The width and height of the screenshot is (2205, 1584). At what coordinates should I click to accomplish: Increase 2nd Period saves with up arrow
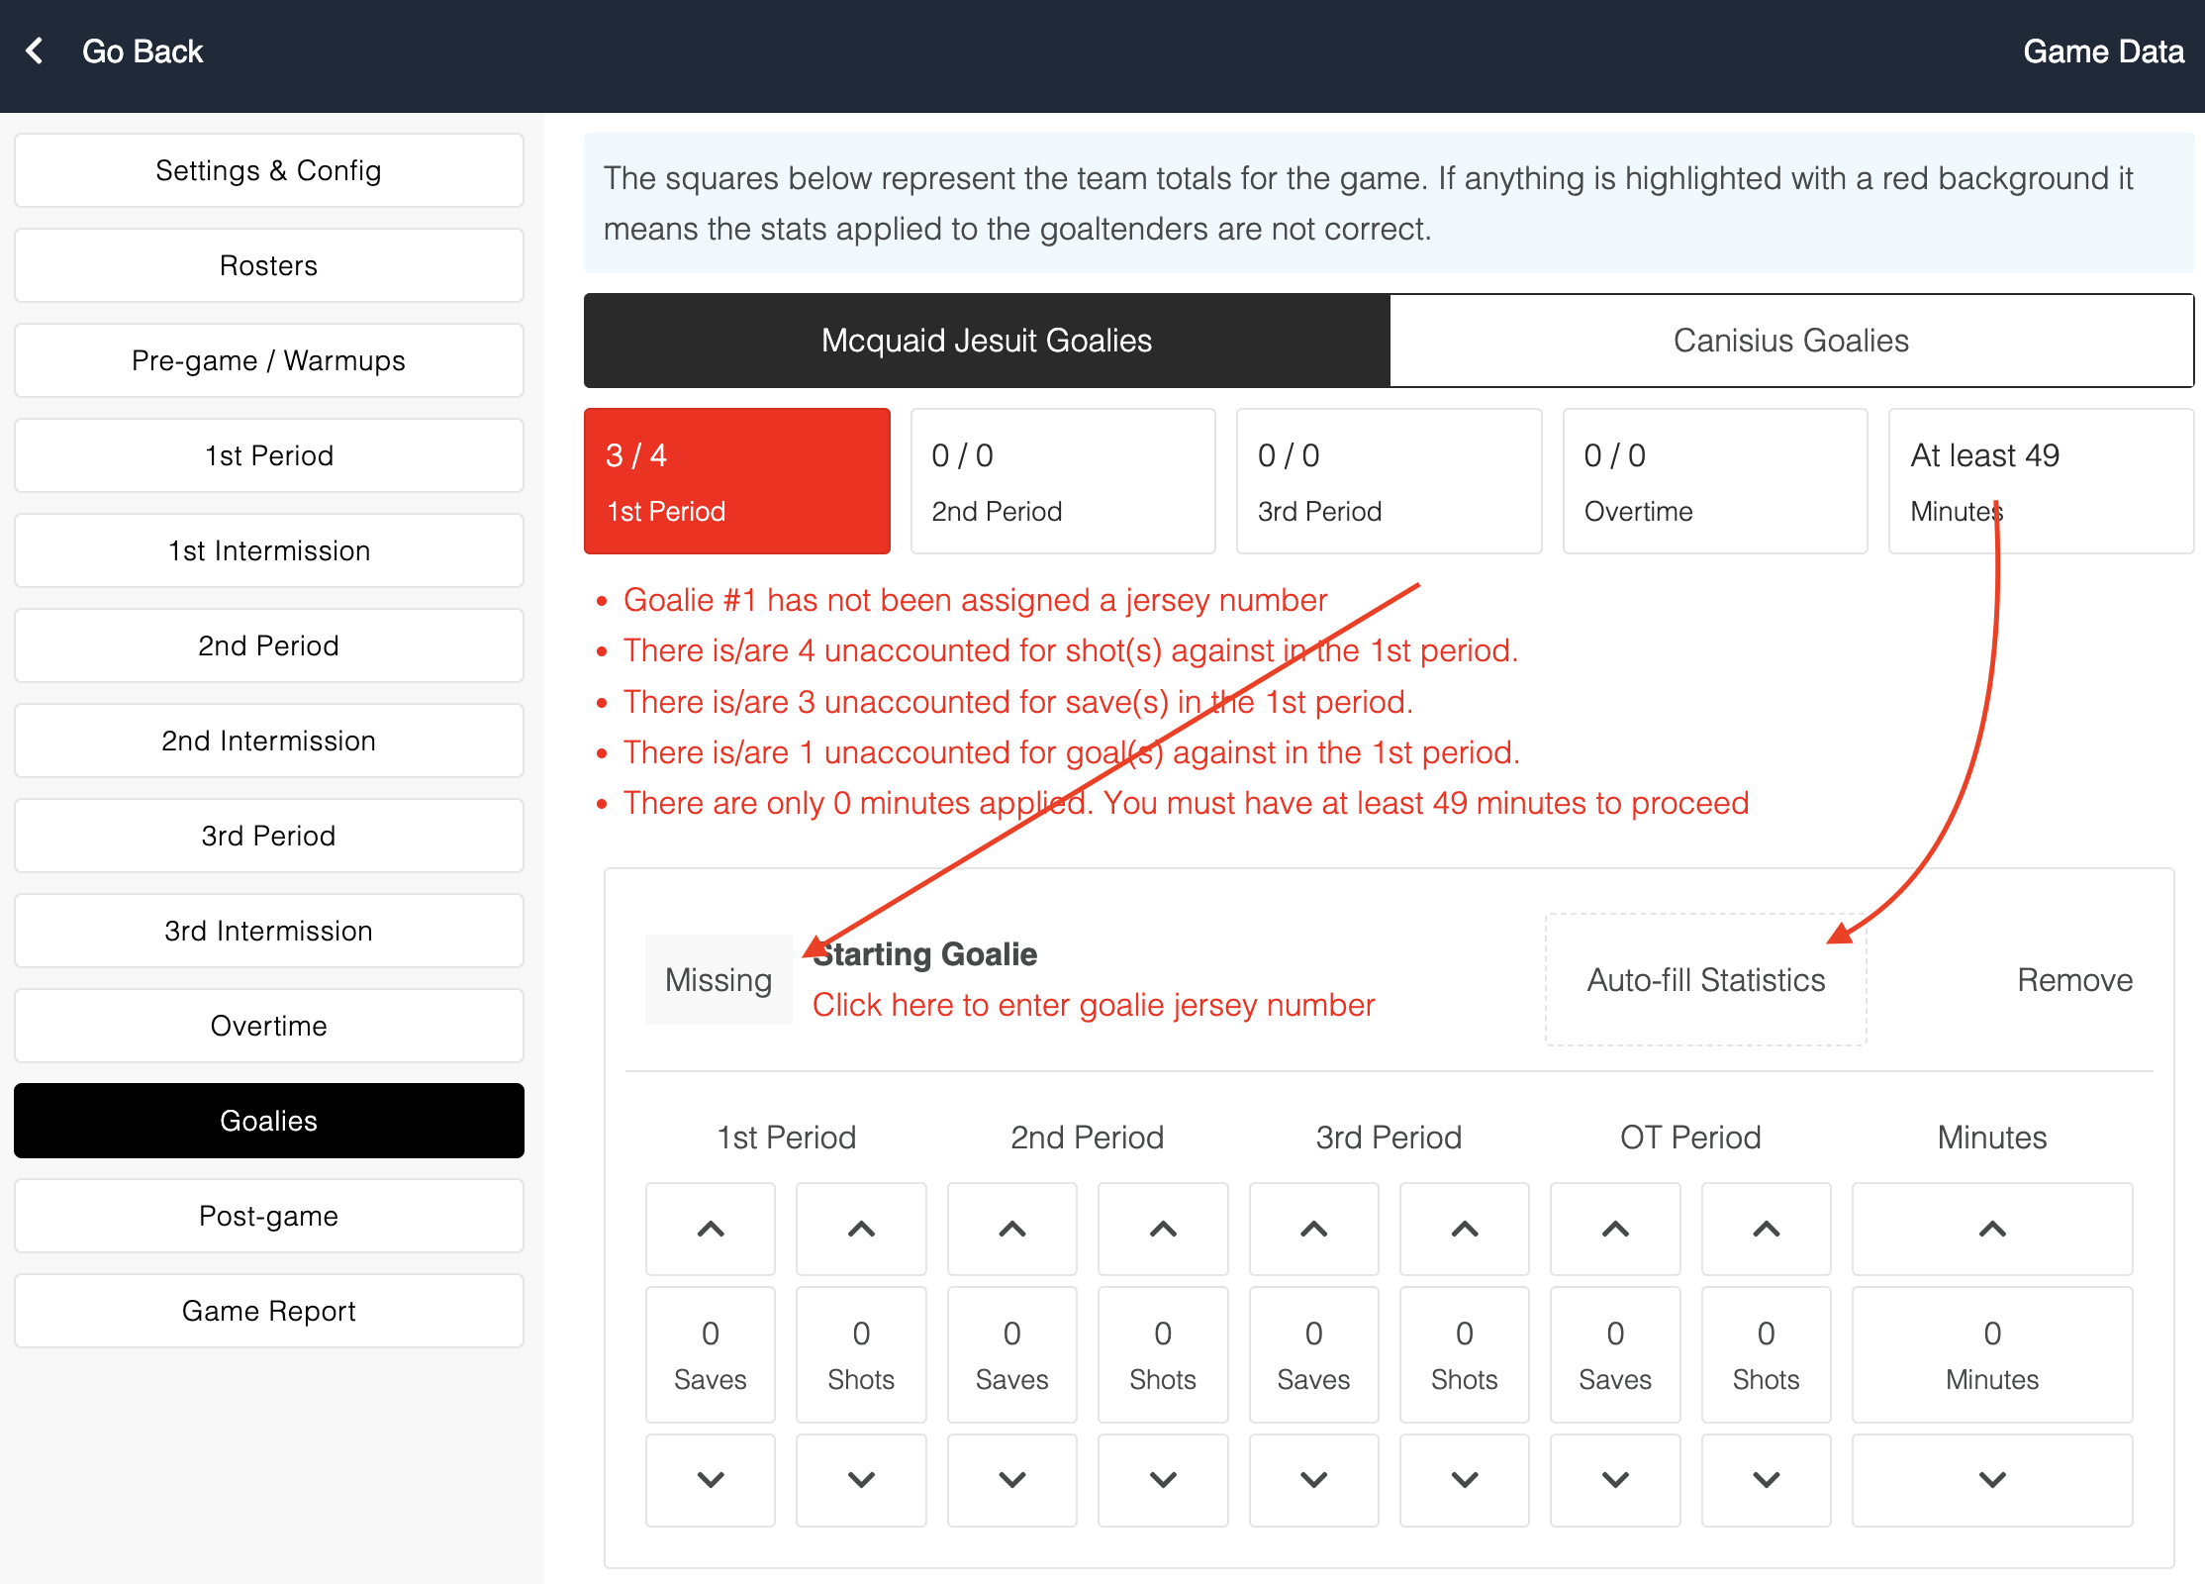(1011, 1229)
